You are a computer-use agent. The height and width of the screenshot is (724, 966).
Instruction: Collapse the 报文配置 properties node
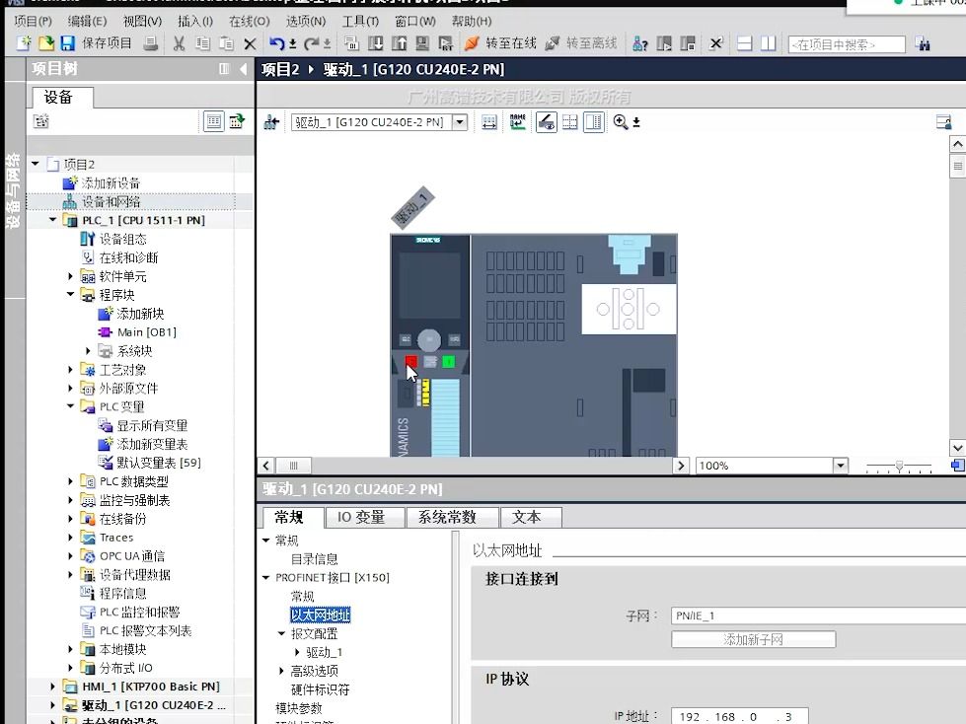pyautogui.click(x=281, y=633)
